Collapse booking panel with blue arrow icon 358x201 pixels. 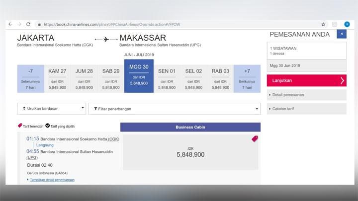click(x=342, y=34)
